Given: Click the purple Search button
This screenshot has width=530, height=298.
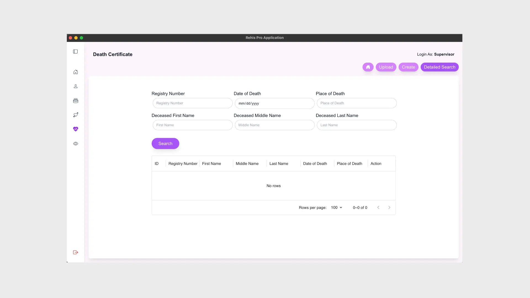Looking at the screenshot, I should 165,143.
